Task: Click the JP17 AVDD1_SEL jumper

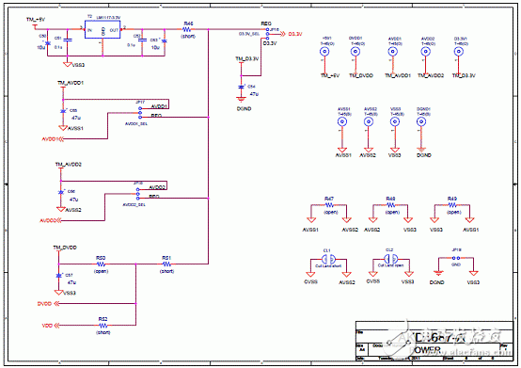Action: [x=140, y=113]
